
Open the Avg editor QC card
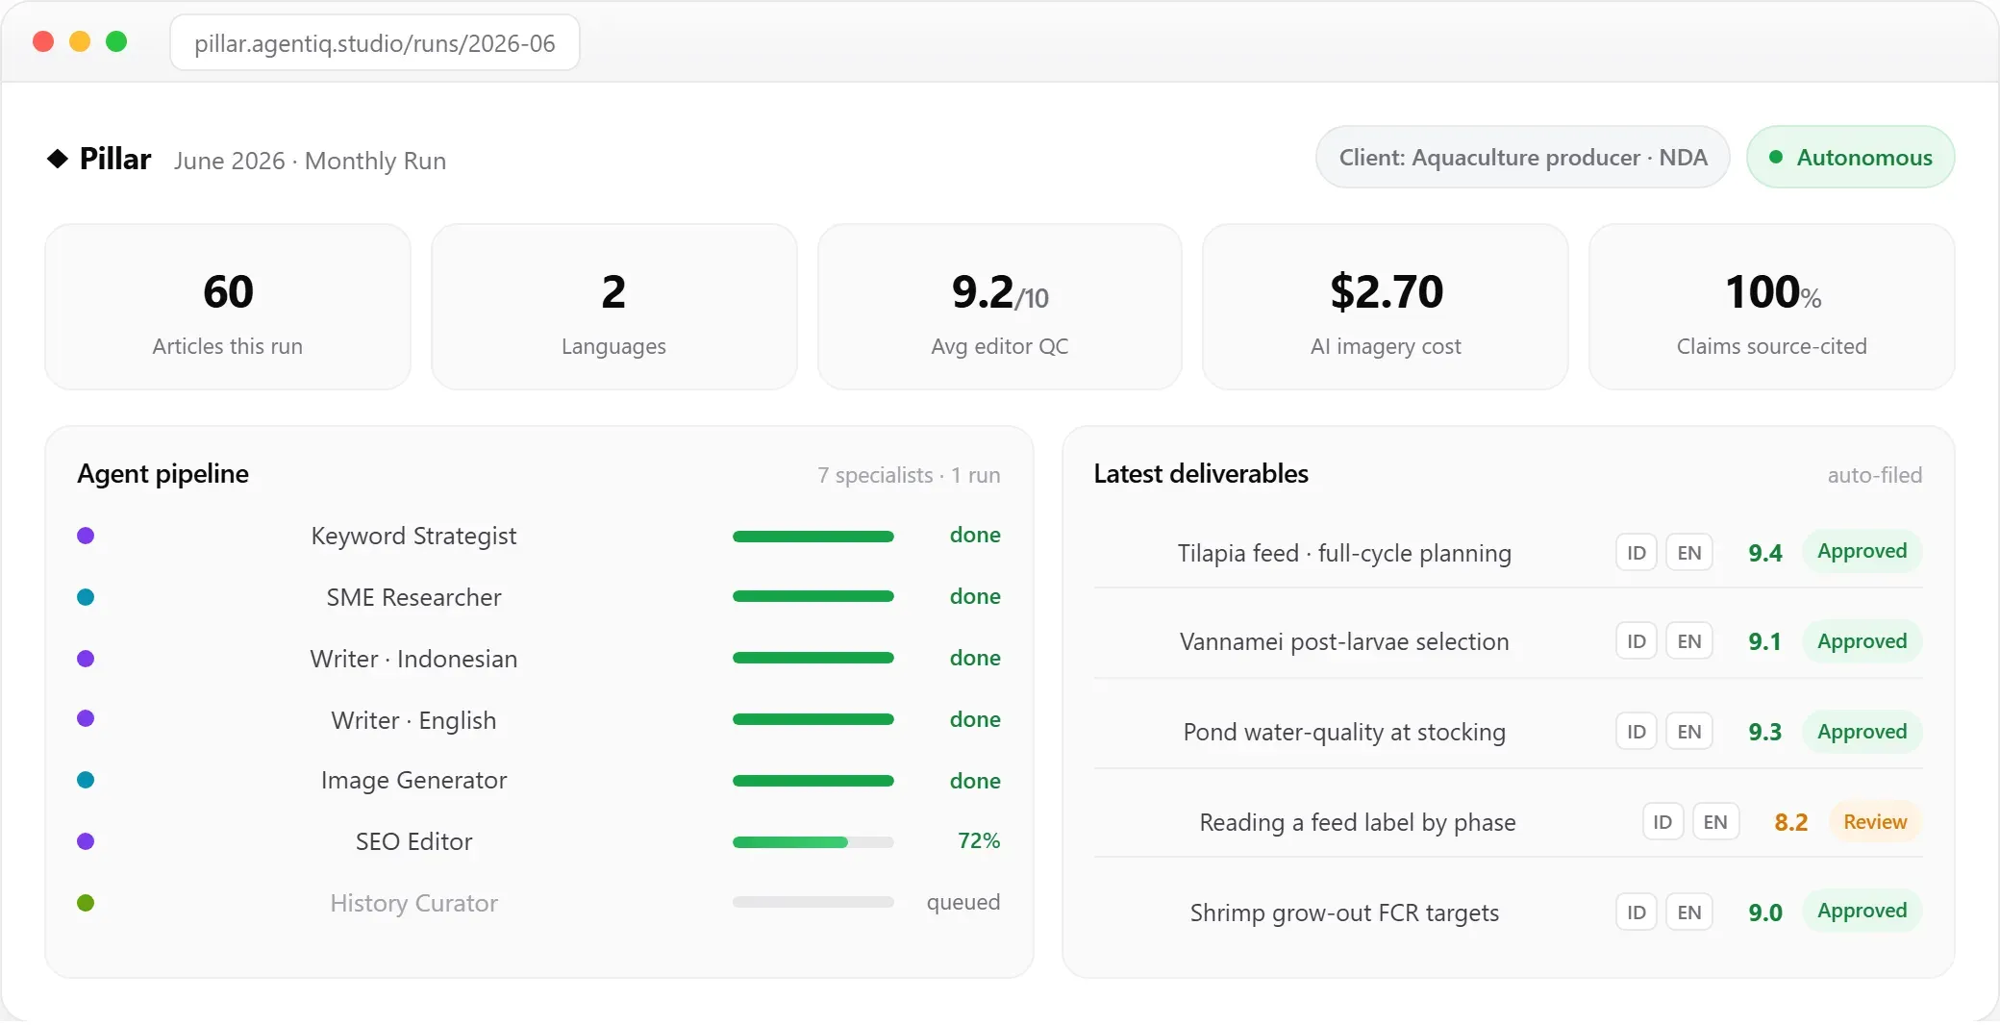pos(1000,307)
